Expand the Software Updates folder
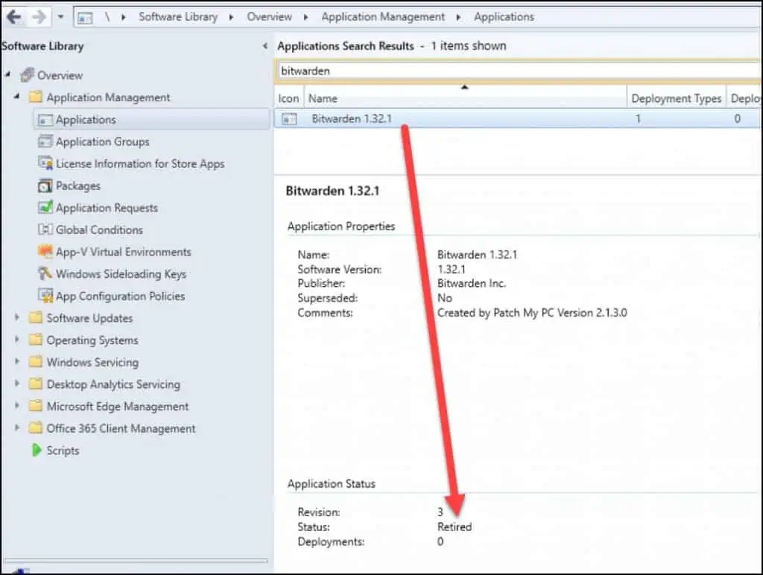The width and height of the screenshot is (763, 575). coord(16,318)
